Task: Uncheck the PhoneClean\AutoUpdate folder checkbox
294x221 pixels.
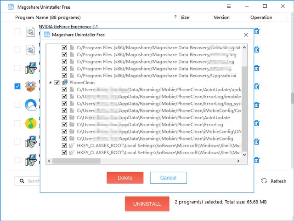Action: click(x=64, y=118)
